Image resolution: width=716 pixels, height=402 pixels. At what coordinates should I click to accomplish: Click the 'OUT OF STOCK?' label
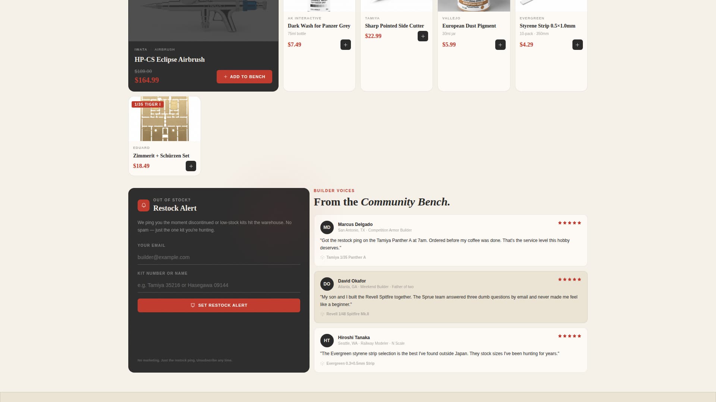tap(172, 200)
